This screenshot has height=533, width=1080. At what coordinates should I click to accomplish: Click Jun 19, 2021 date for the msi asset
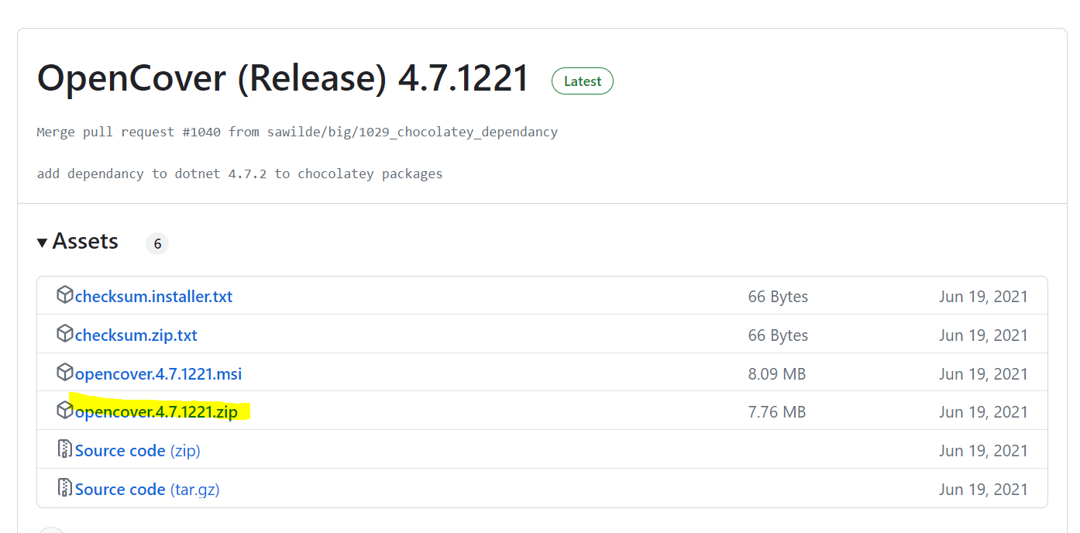(x=983, y=374)
